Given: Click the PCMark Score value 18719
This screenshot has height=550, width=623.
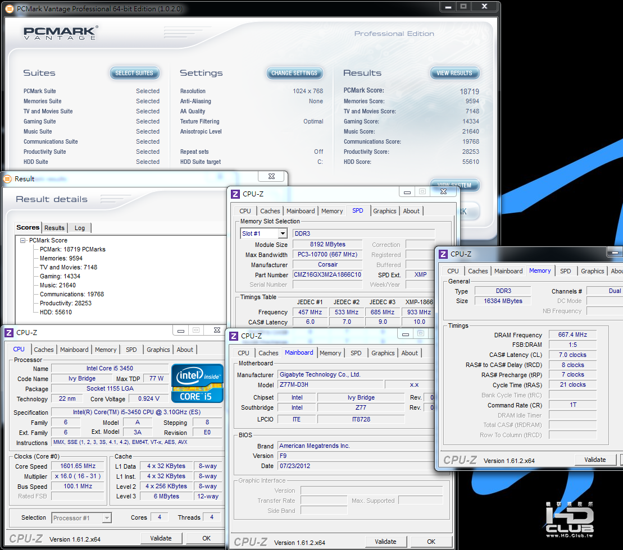Looking at the screenshot, I should pos(469,91).
